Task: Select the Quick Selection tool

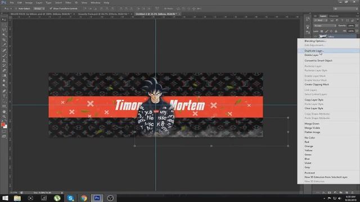Action: point(4,35)
